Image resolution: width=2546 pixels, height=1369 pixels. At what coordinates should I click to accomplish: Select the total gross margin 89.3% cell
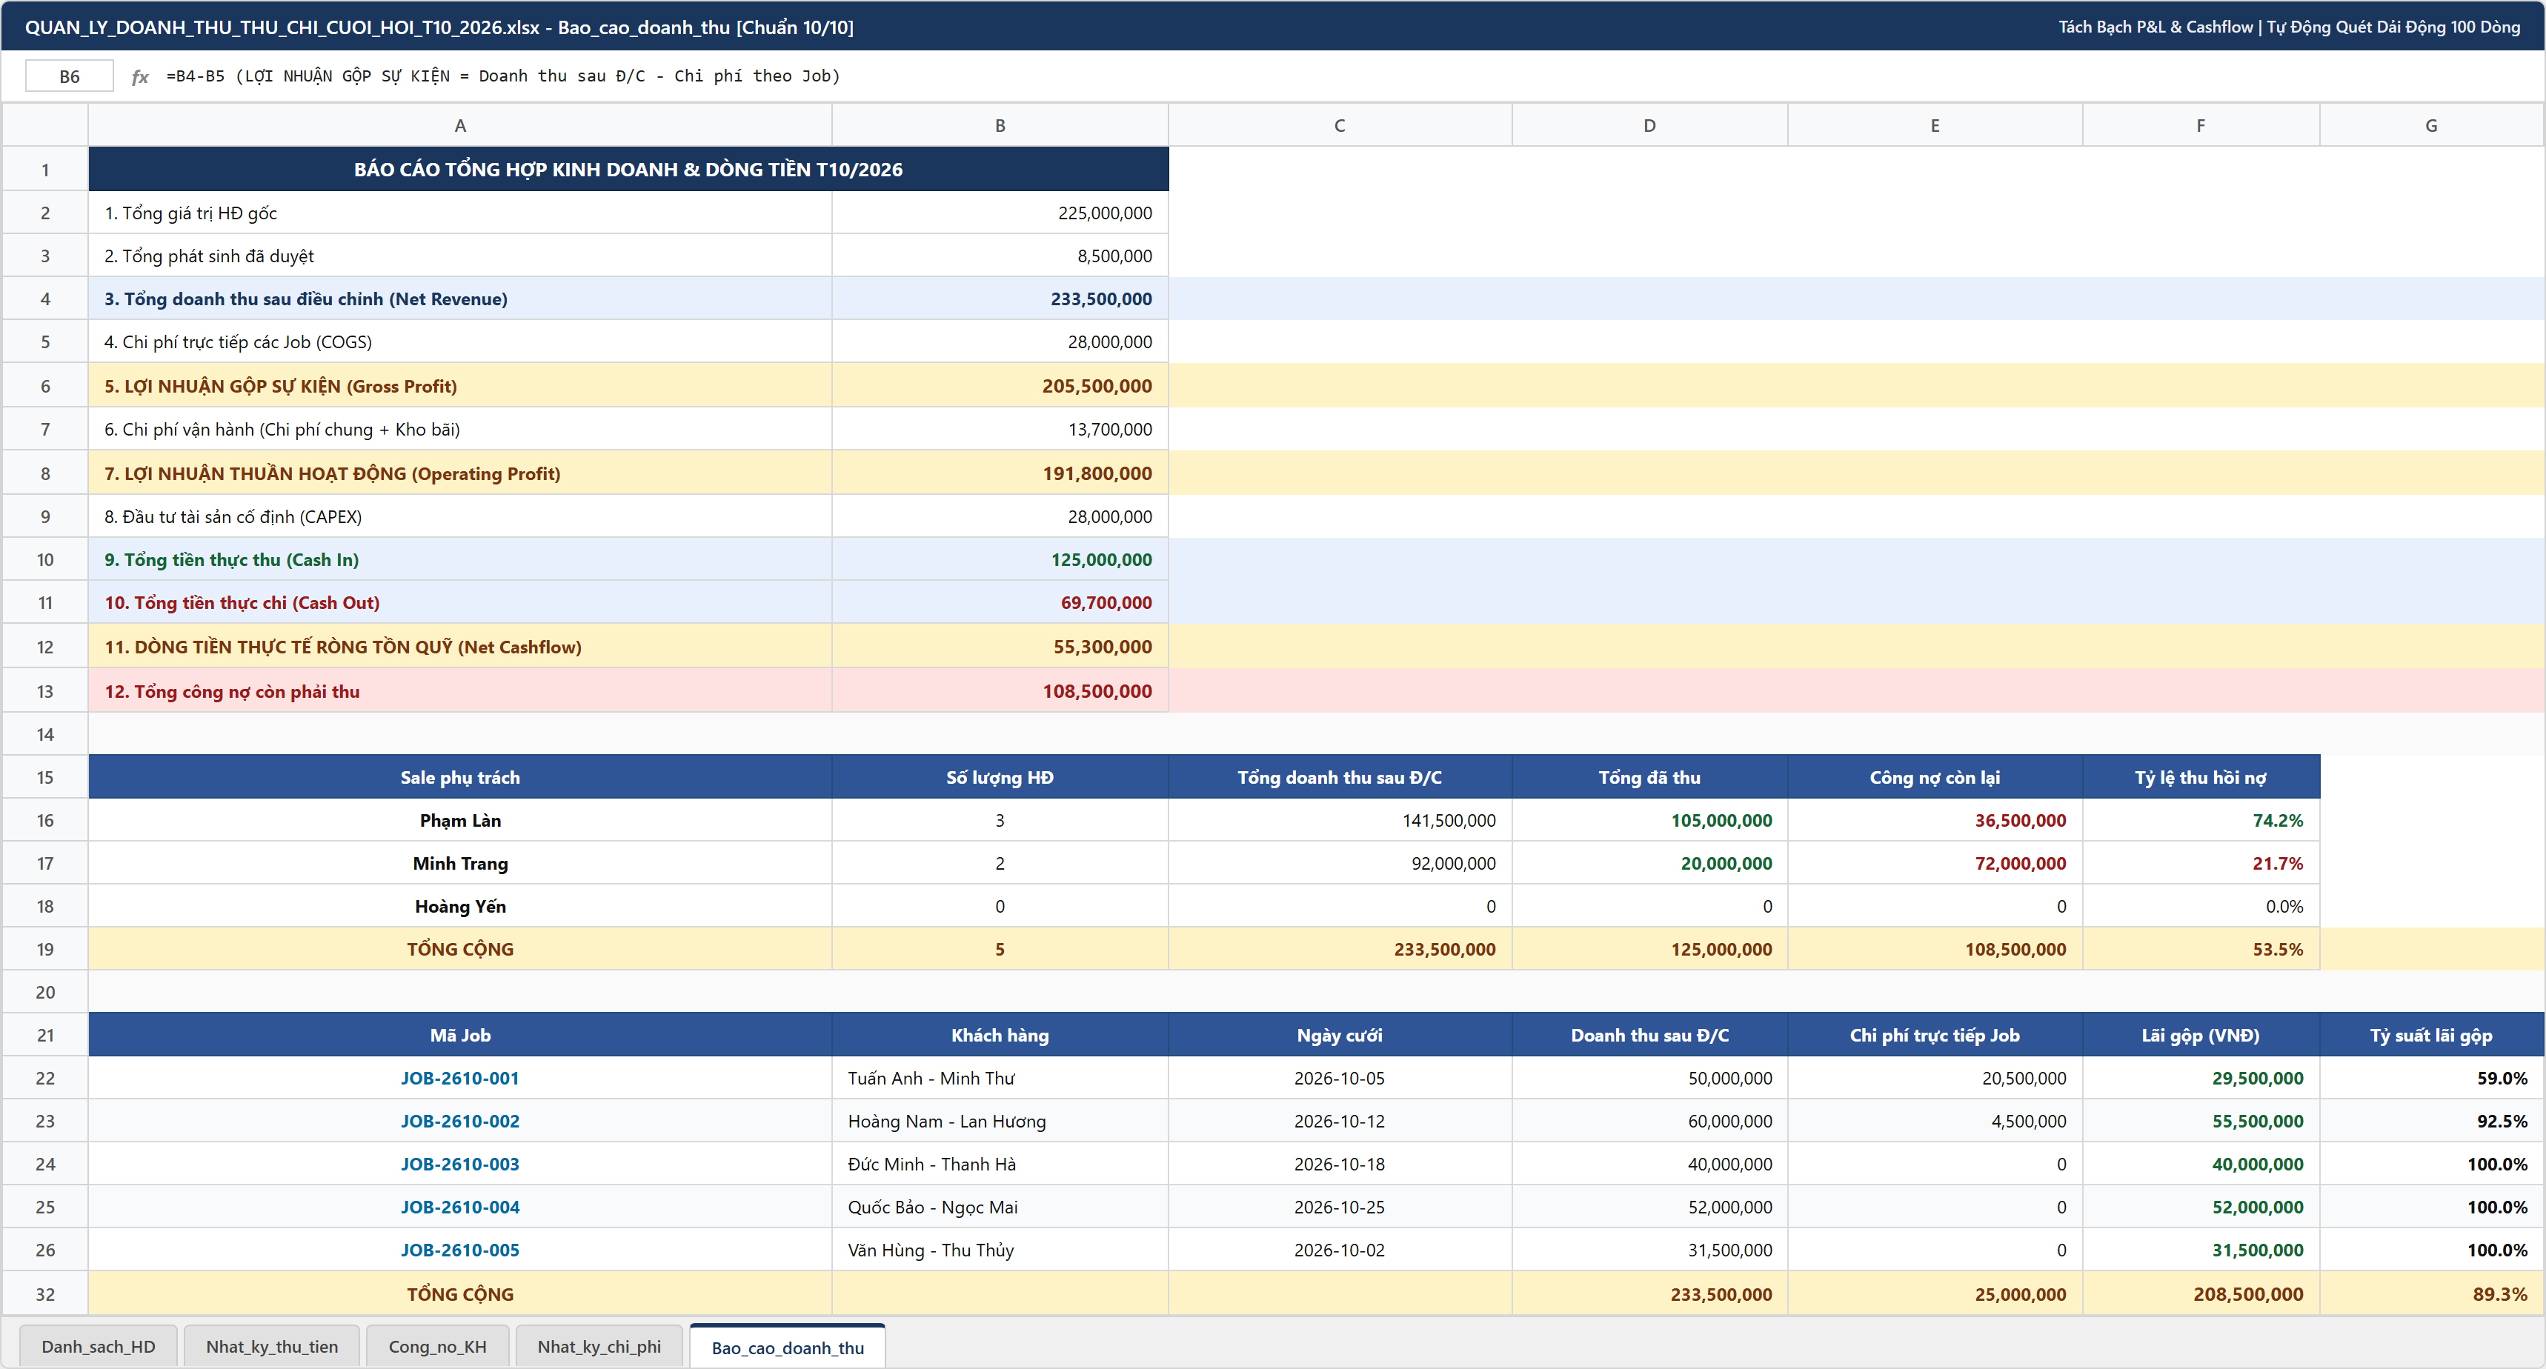click(2431, 1294)
